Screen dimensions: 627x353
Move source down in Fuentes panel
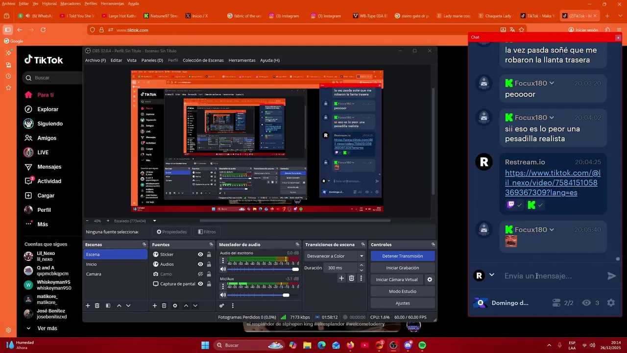pyautogui.click(x=195, y=305)
